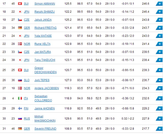Expand details for Simon AMMANN row
Image resolution: width=163 pixels, height=134 pixels.
(159, 4)
